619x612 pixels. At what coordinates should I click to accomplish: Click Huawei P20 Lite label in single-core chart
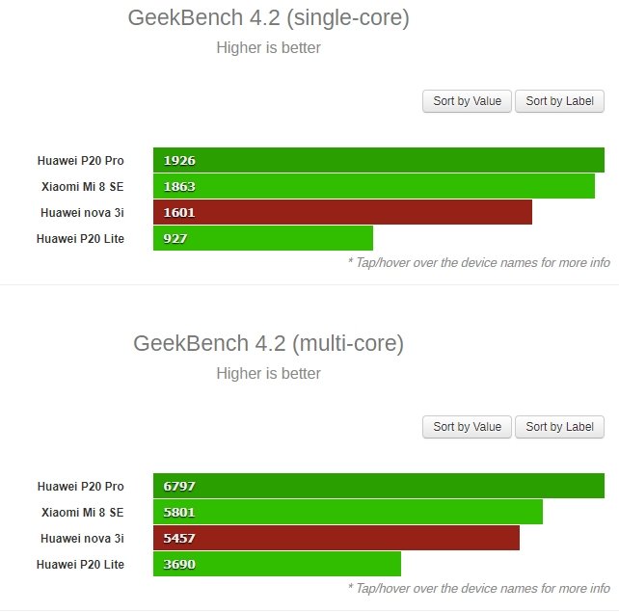[80, 238]
